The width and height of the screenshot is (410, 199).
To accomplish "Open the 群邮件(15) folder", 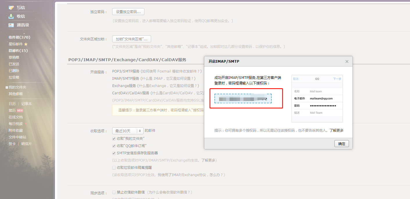I will tap(18, 51).
